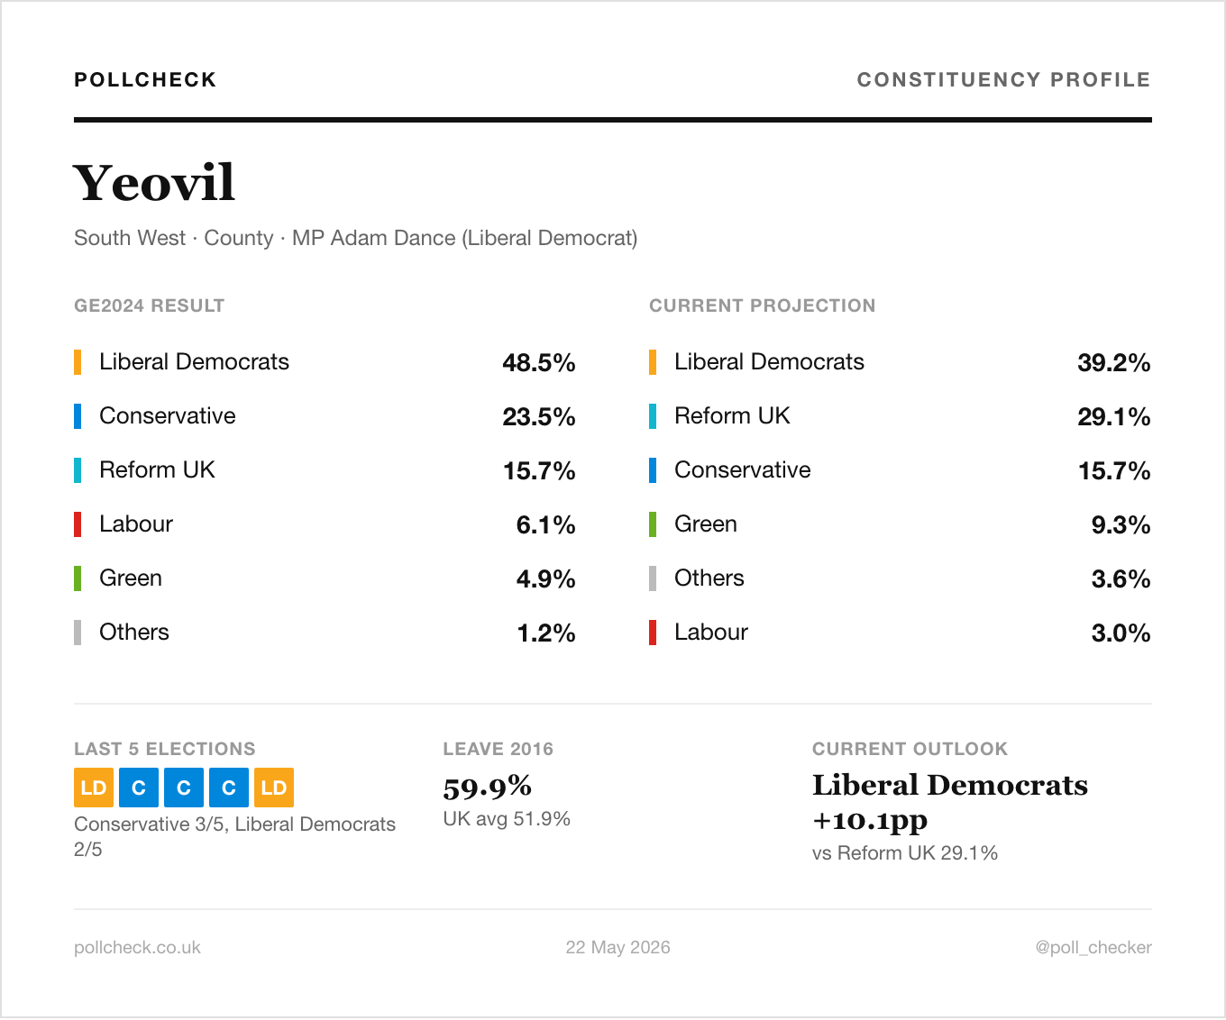
Task: Select the middle C election badge
Action: click(x=184, y=788)
